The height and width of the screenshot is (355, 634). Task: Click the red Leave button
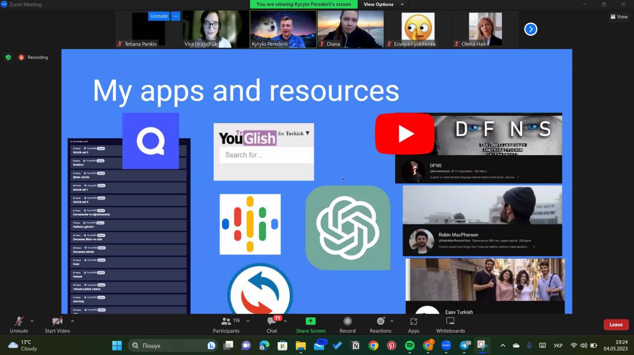(x=616, y=325)
